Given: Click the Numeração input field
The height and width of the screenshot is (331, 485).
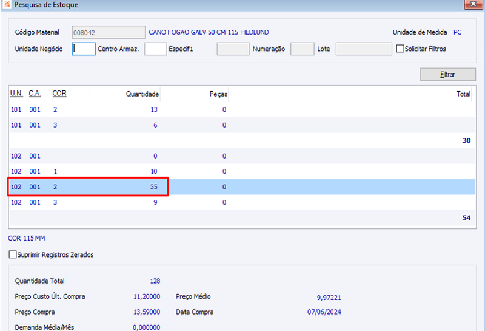Looking at the screenshot, I should 302,49.
